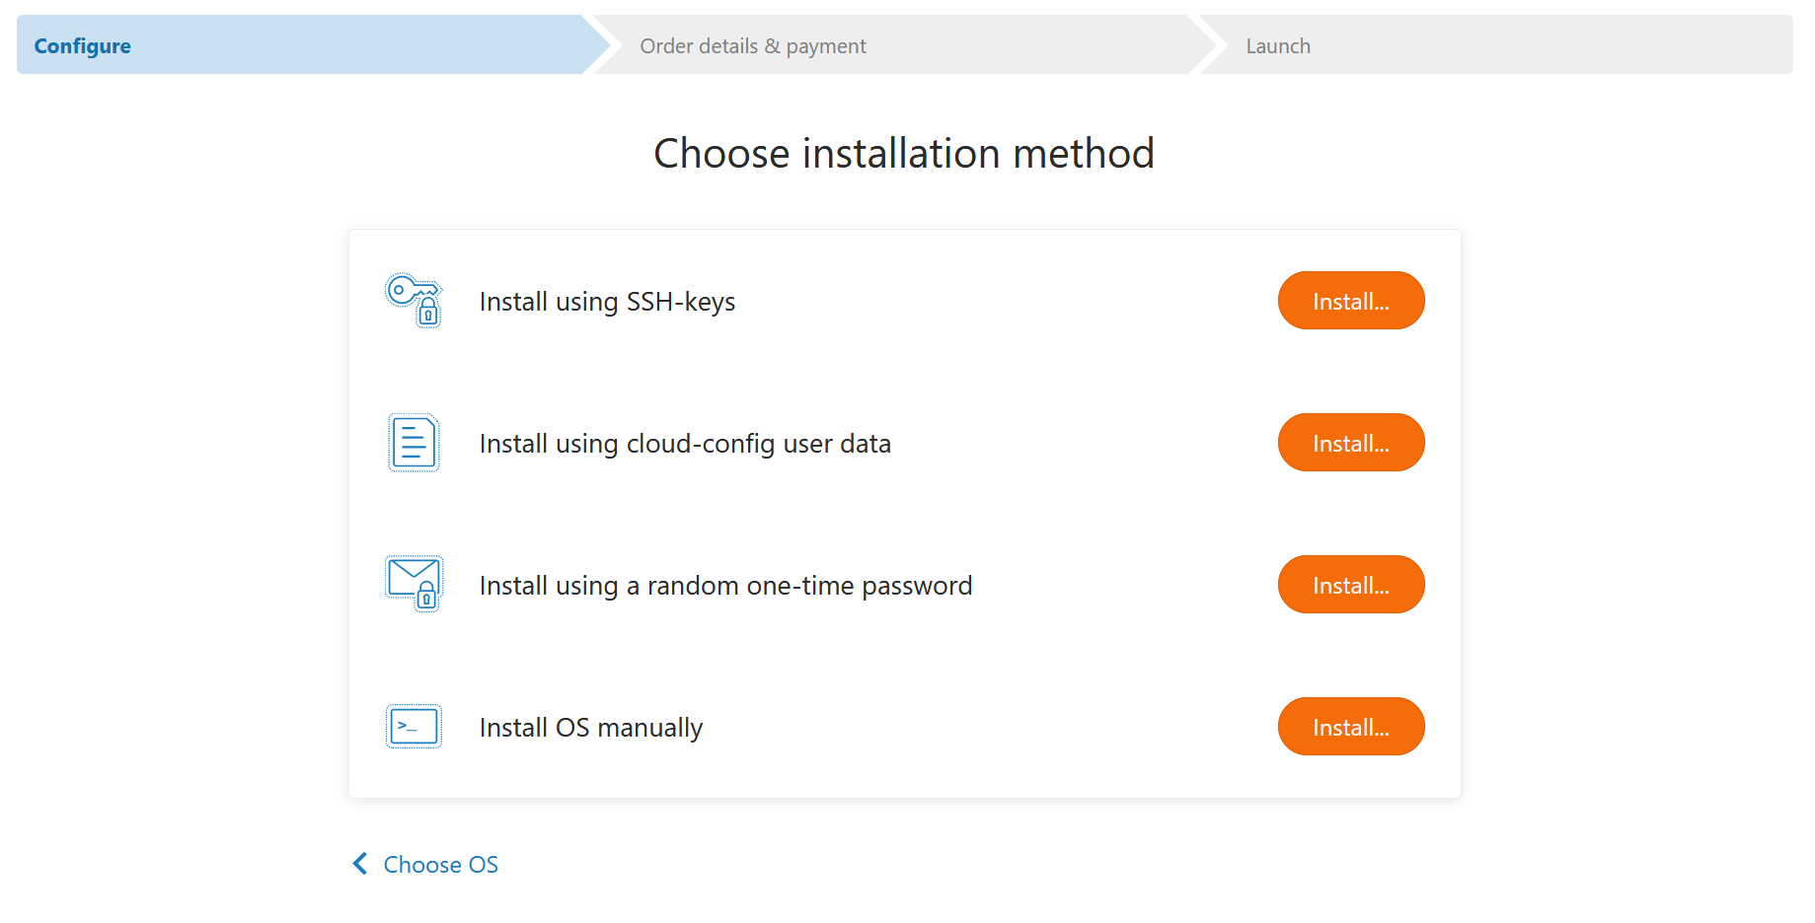1815x923 pixels.
Task: Open the Launch step tab
Action: [x=1278, y=46]
